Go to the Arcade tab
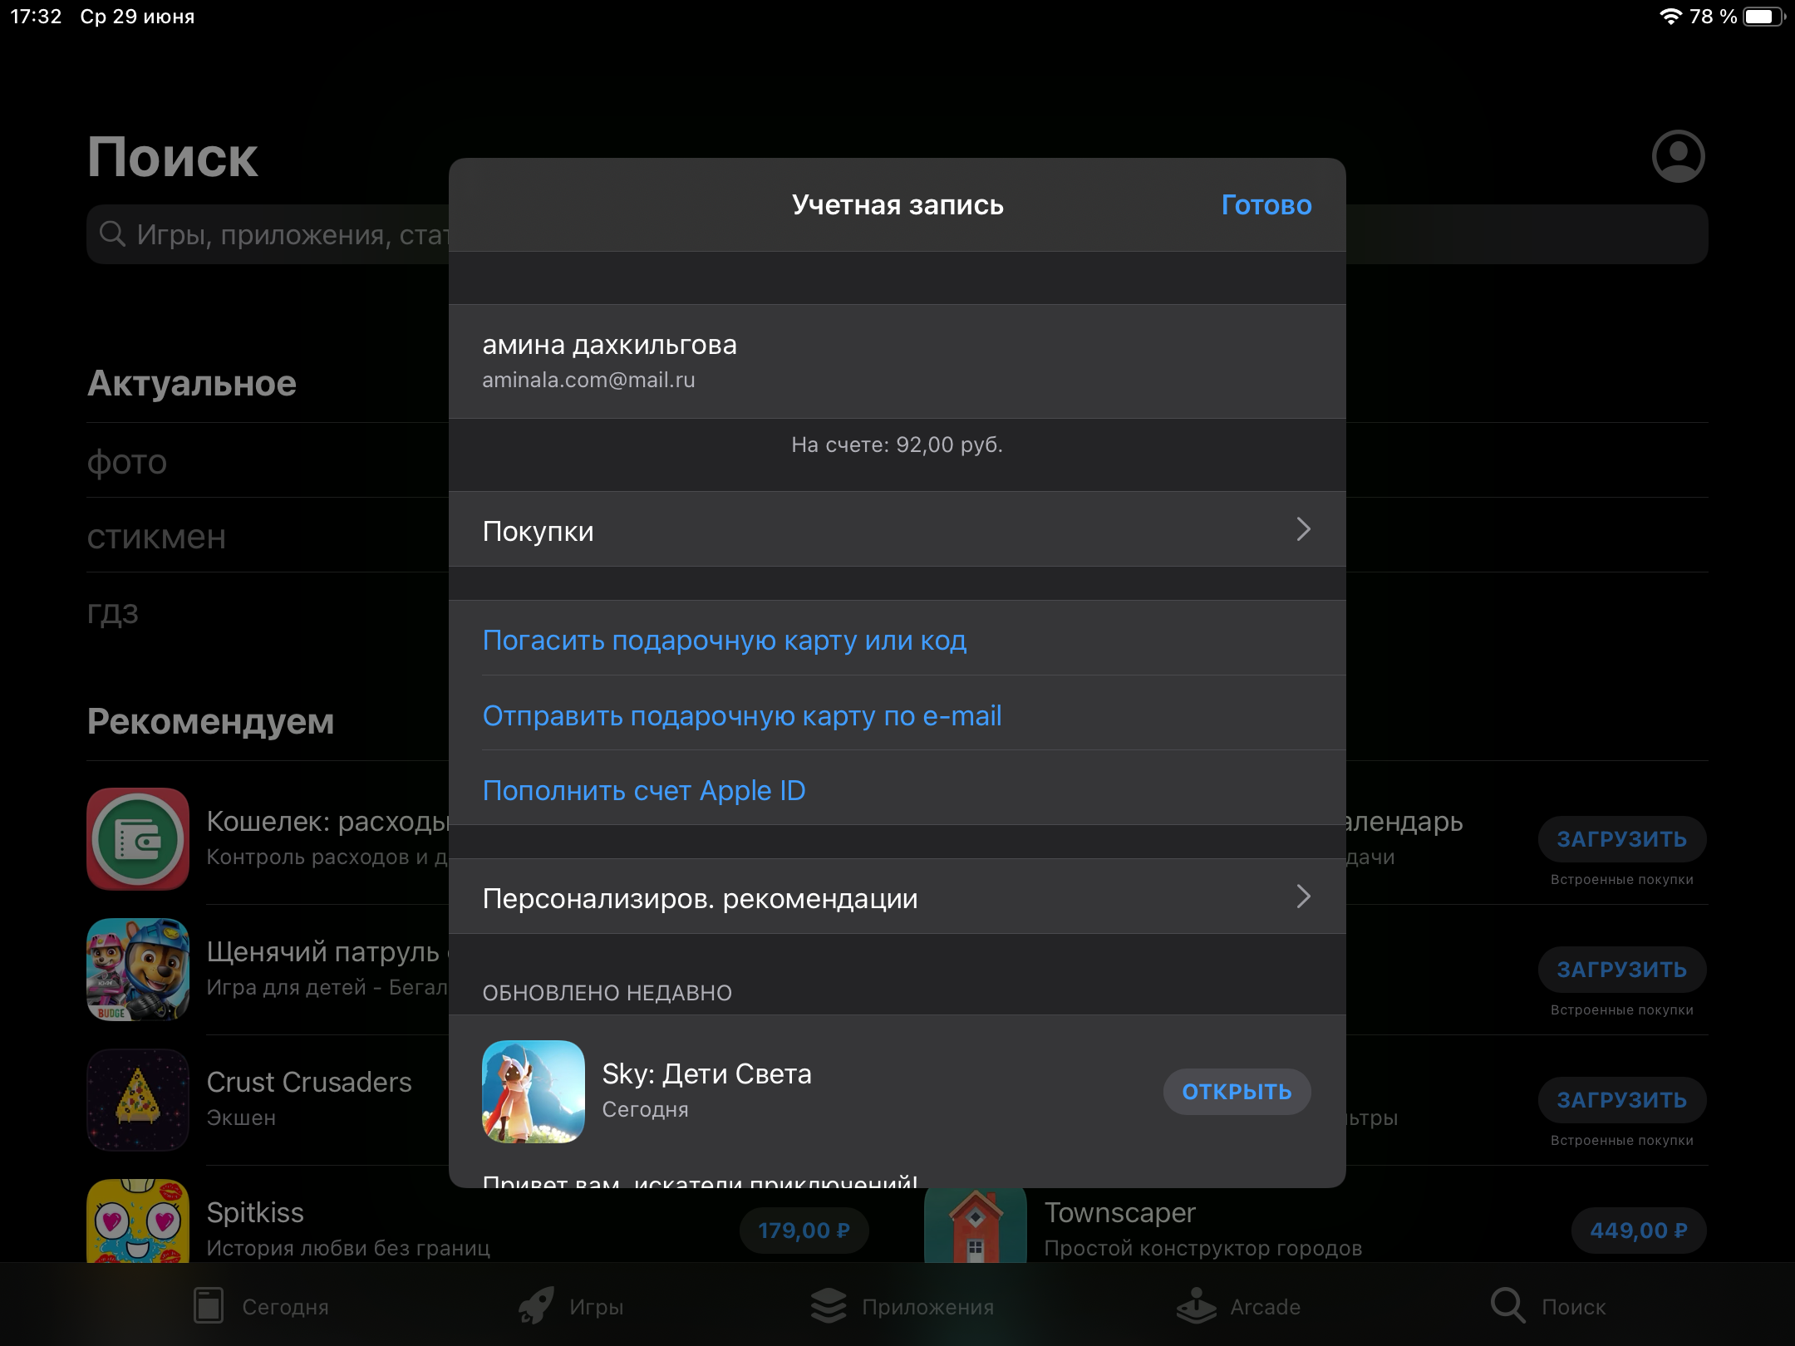 tap(1239, 1306)
